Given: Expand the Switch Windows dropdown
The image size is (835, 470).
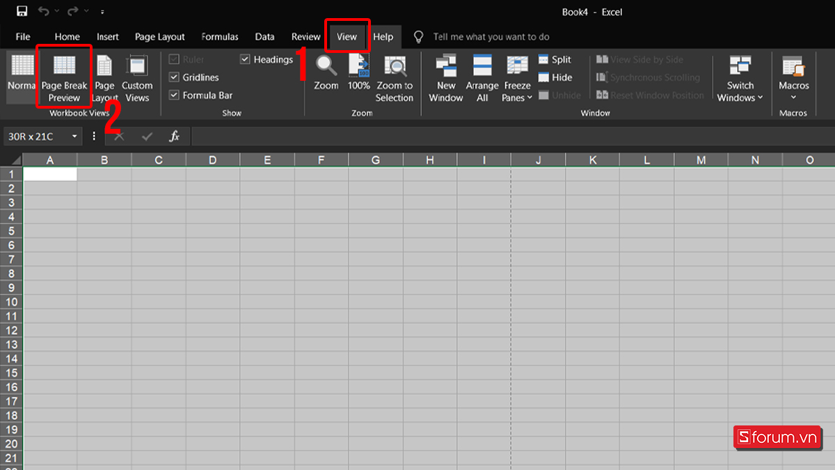Looking at the screenshot, I should click(x=740, y=79).
